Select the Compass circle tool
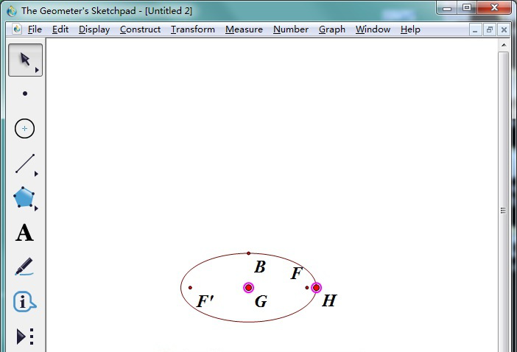The width and height of the screenshot is (517, 352). click(x=25, y=128)
